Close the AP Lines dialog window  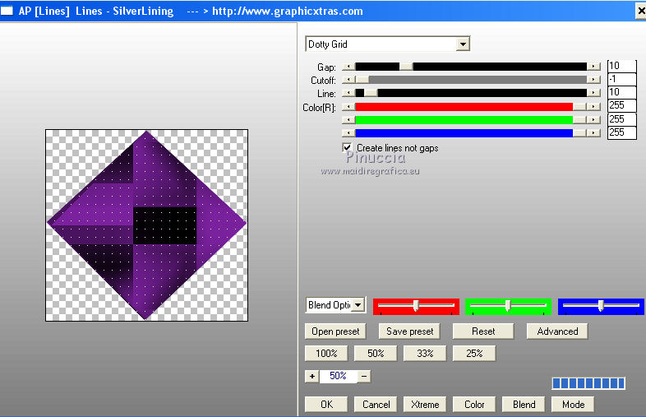[640, 12]
